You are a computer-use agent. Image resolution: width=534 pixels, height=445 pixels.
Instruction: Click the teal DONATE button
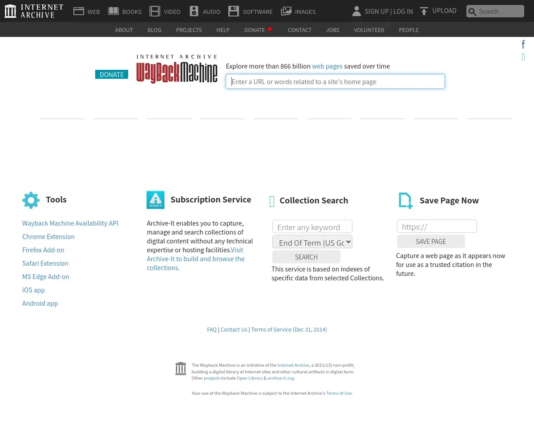112,74
